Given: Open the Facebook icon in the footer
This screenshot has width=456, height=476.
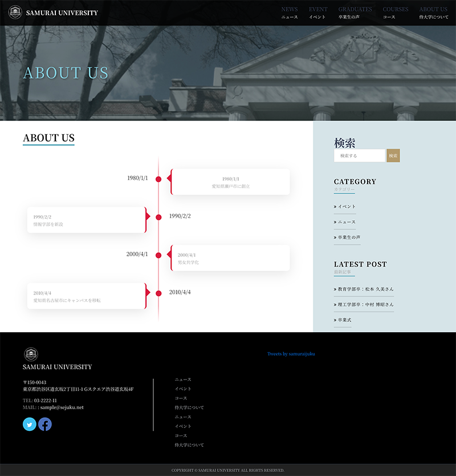Looking at the screenshot, I should point(45,424).
